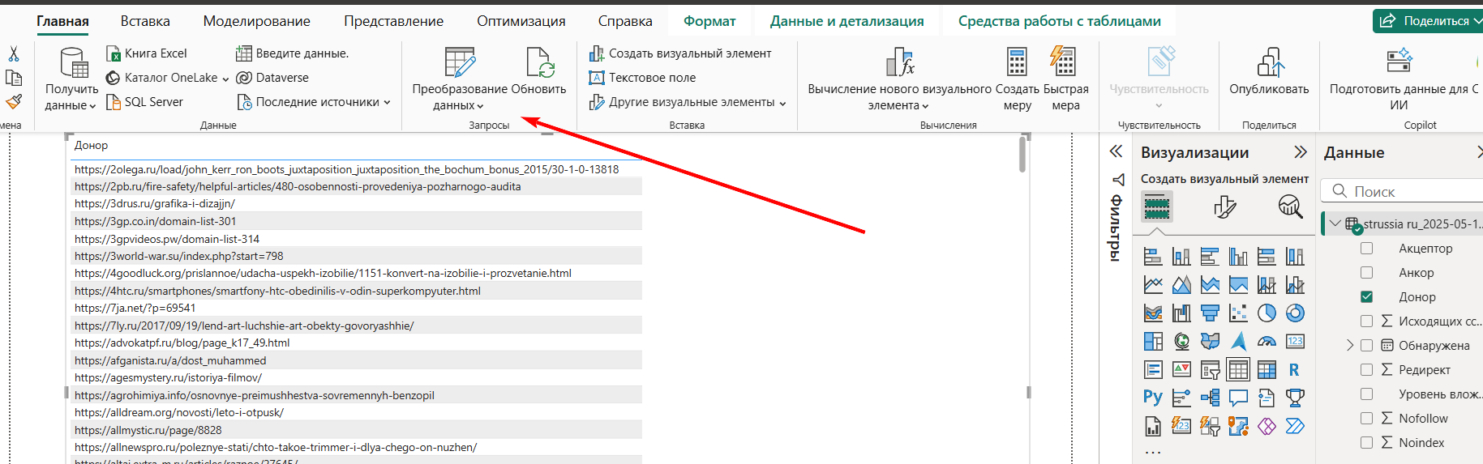The width and height of the screenshot is (1483, 464).
Task: Open Format visual paintbrush tab
Action: tap(1225, 207)
